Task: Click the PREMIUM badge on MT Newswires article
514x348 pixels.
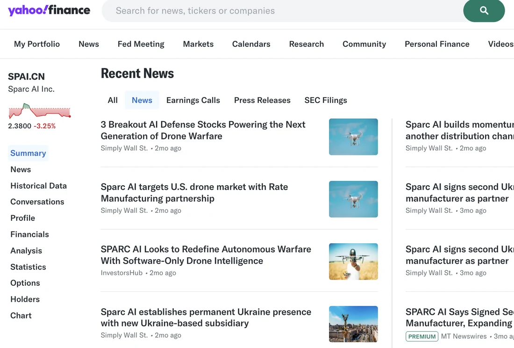Action: 422,336
